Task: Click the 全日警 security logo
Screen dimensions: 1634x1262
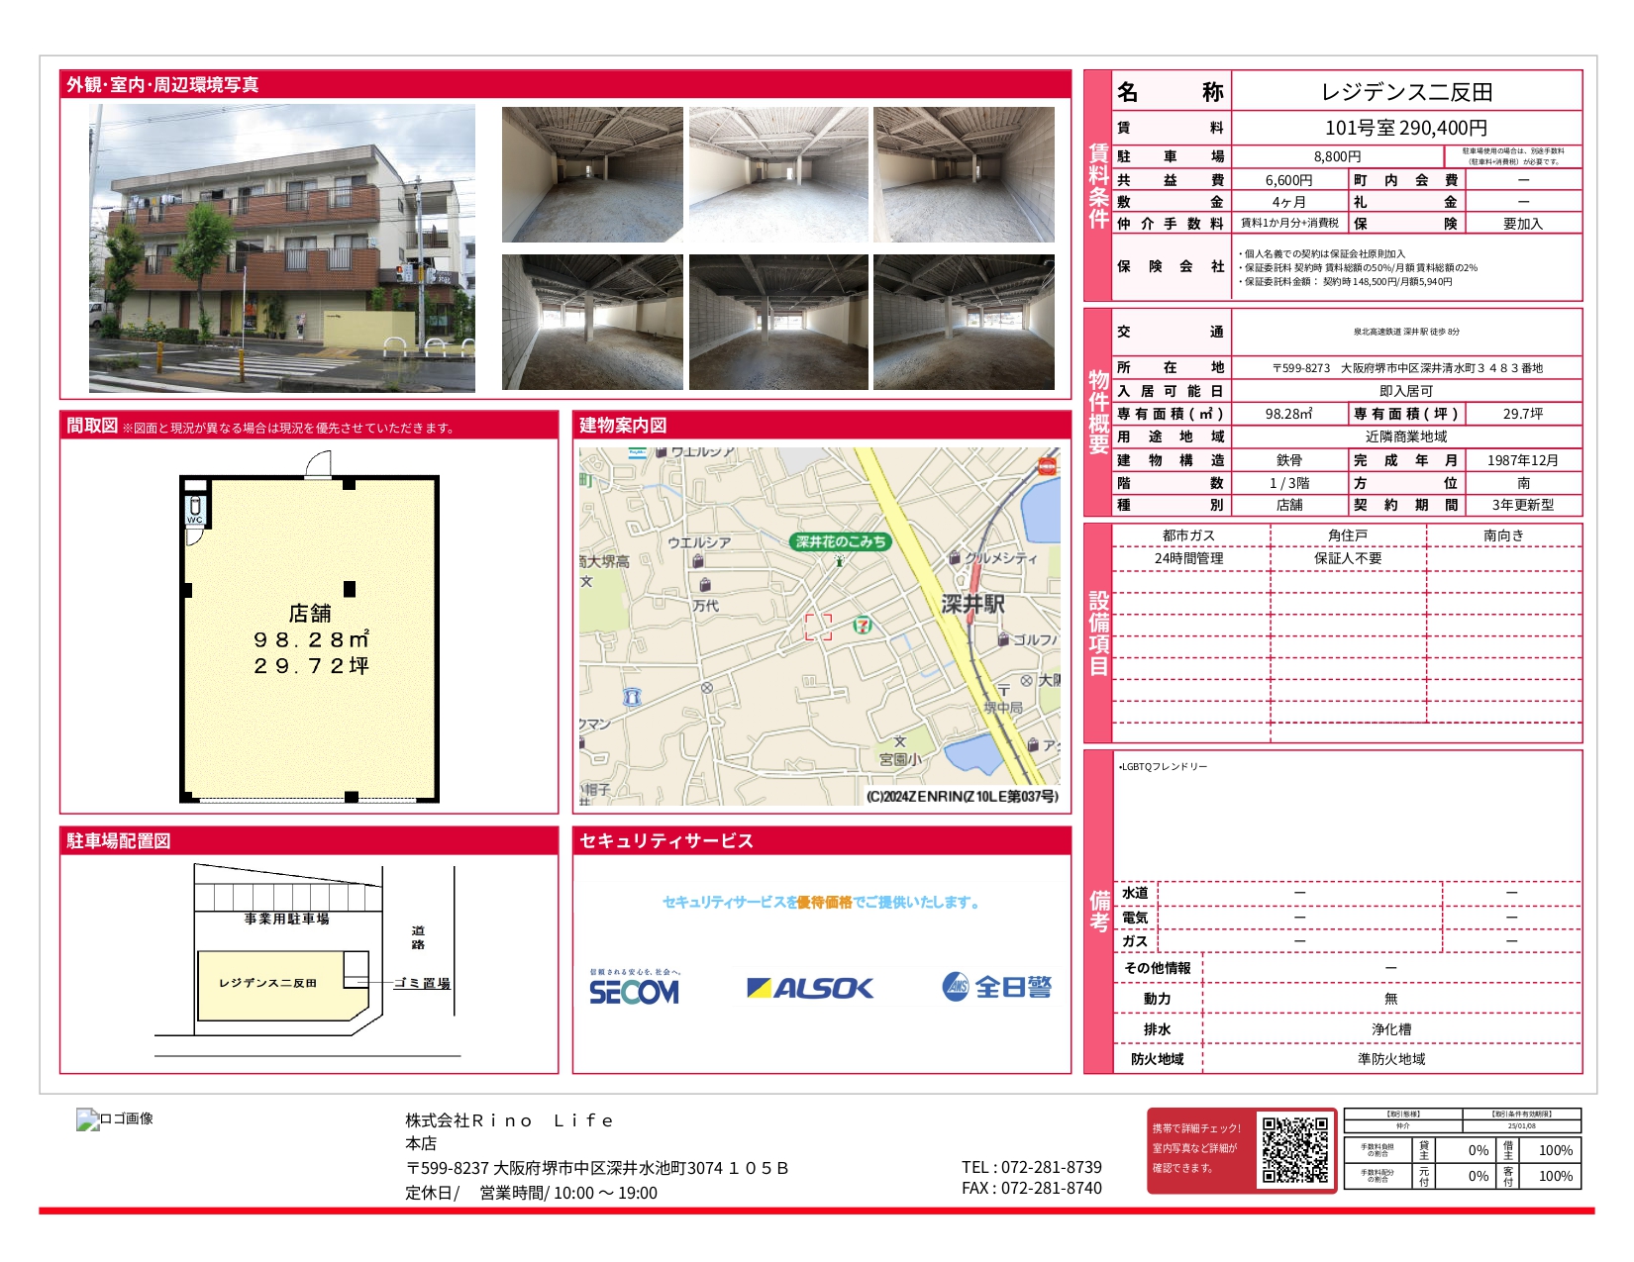Action: (x=996, y=986)
